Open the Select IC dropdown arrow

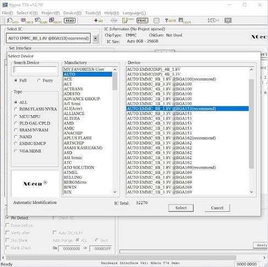95,38
